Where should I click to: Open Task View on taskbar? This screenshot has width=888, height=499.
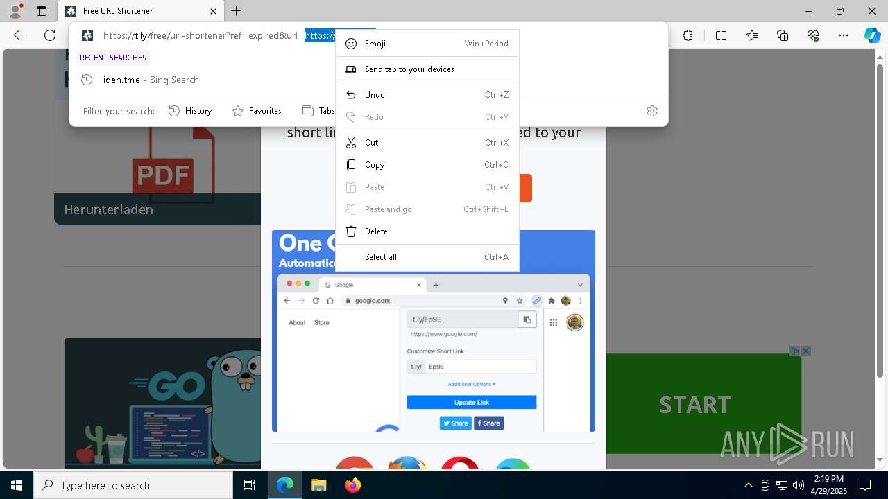pyautogui.click(x=250, y=485)
